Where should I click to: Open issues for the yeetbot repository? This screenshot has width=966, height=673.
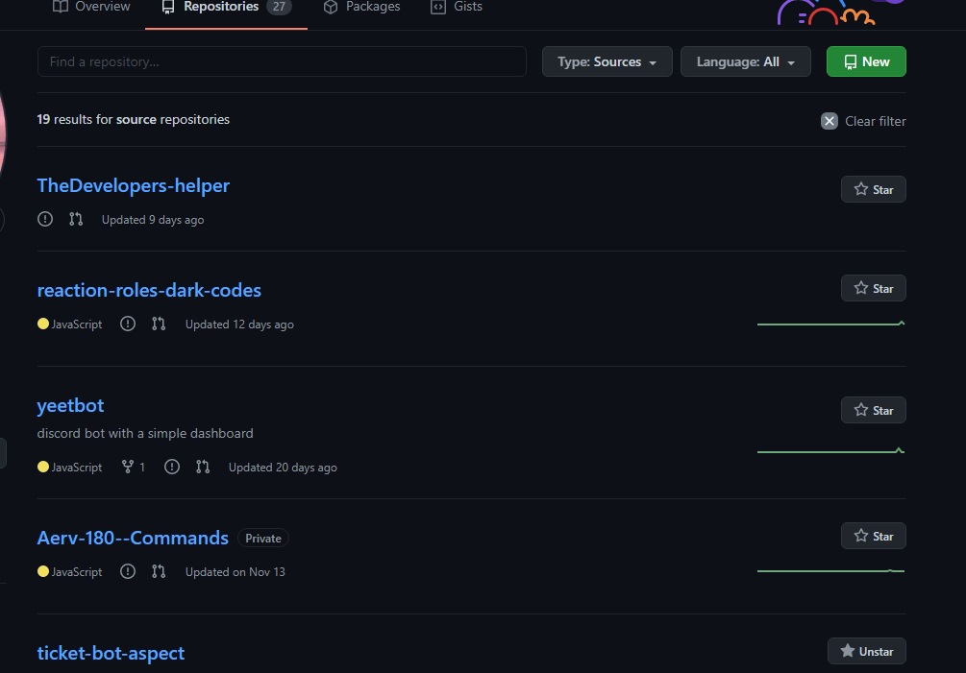click(x=172, y=467)
